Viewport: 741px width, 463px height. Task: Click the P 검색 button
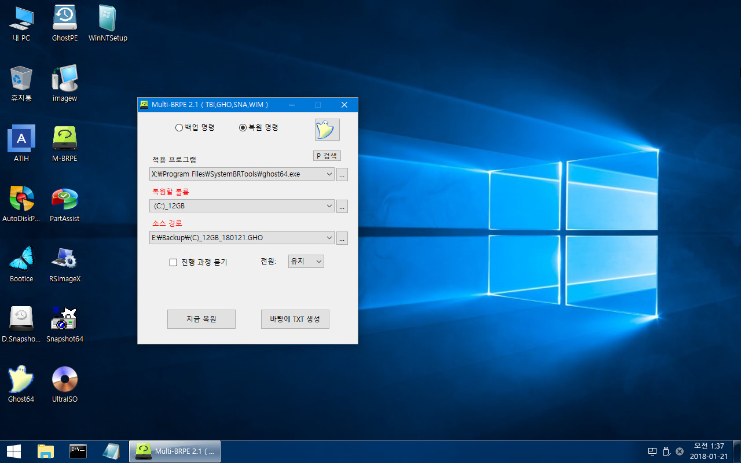click(x=327, y=156)
